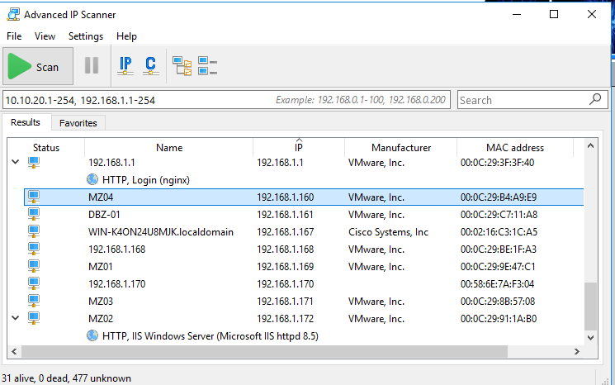615x385 pixels.
Task: Close the Advanced IP Scanner window
Action: click(591, 15)
